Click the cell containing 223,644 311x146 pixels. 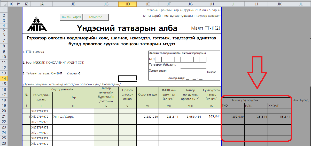coord(169,117)
